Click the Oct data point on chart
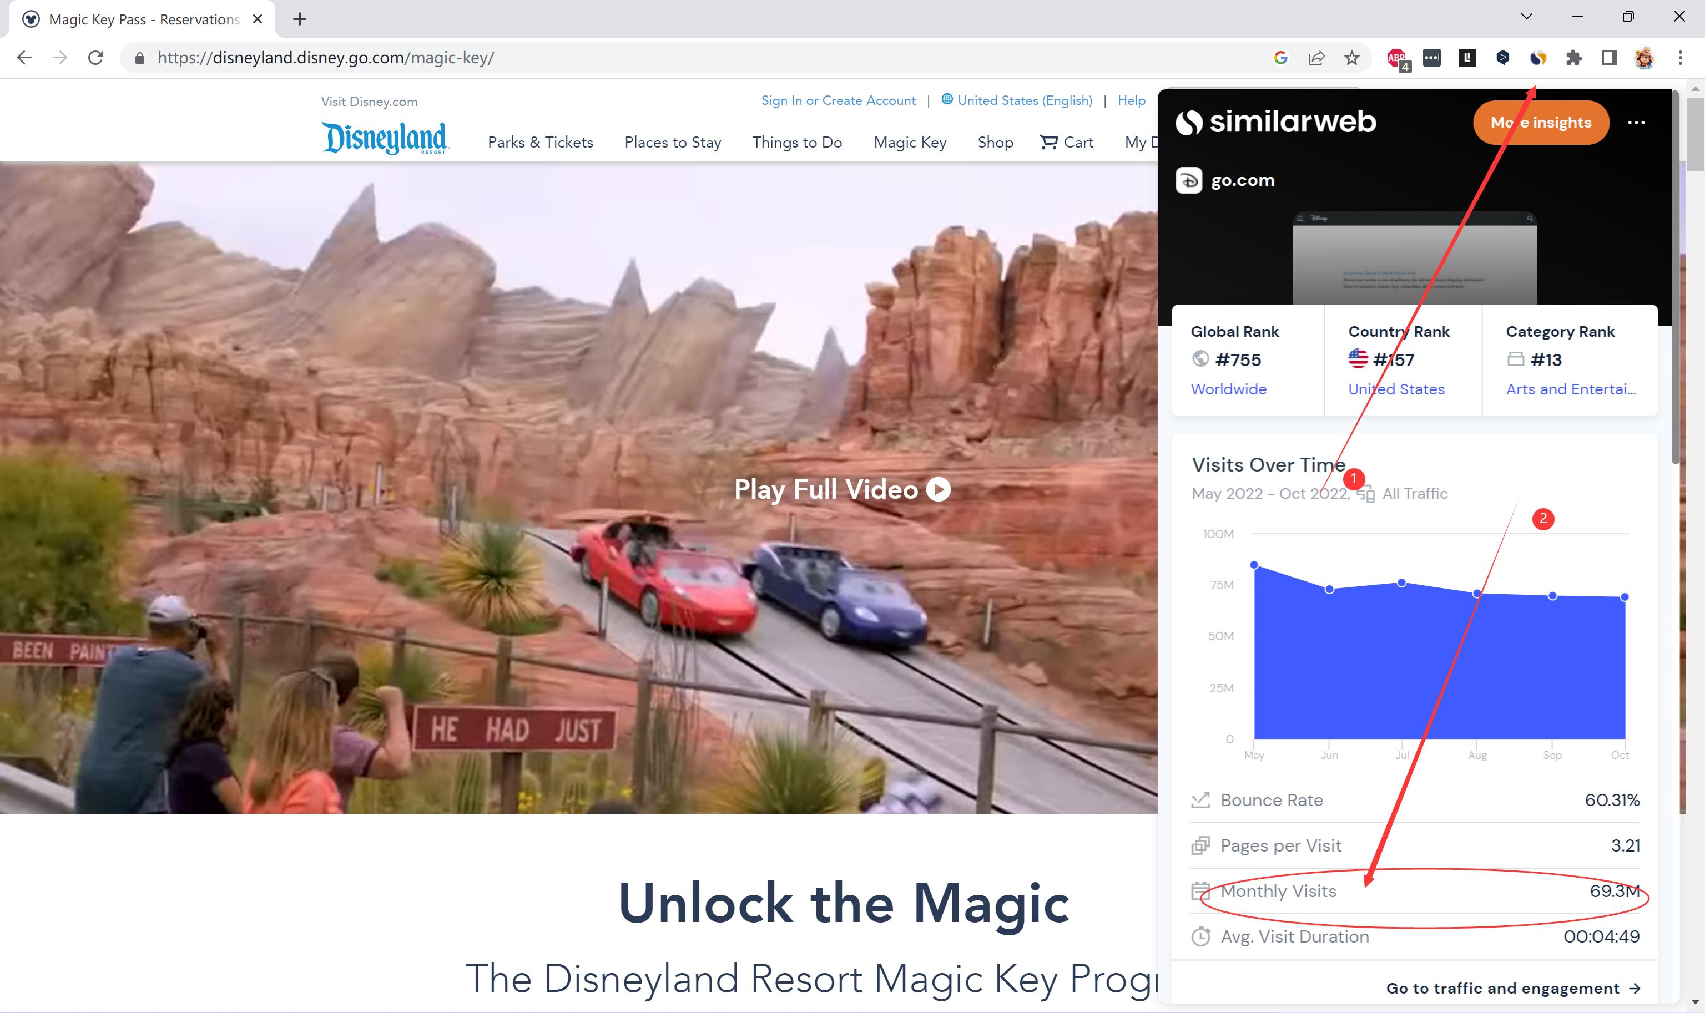 pyautogui.click(x=1625, y=597)
